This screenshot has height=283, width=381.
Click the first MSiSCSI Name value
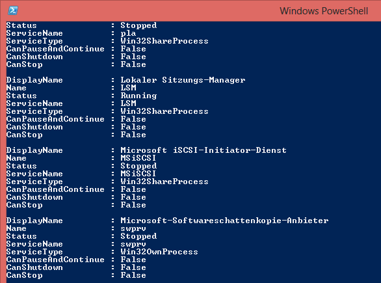point(138,158)
